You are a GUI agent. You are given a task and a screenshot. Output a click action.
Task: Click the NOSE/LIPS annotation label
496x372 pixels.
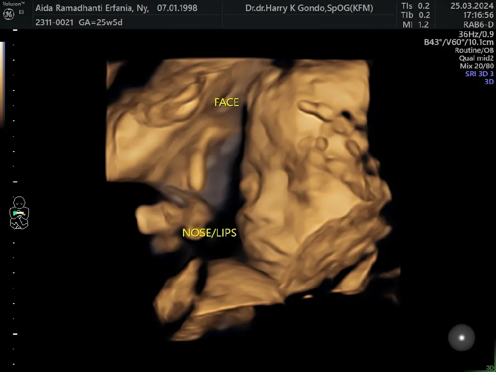click(x=209, y=233)
